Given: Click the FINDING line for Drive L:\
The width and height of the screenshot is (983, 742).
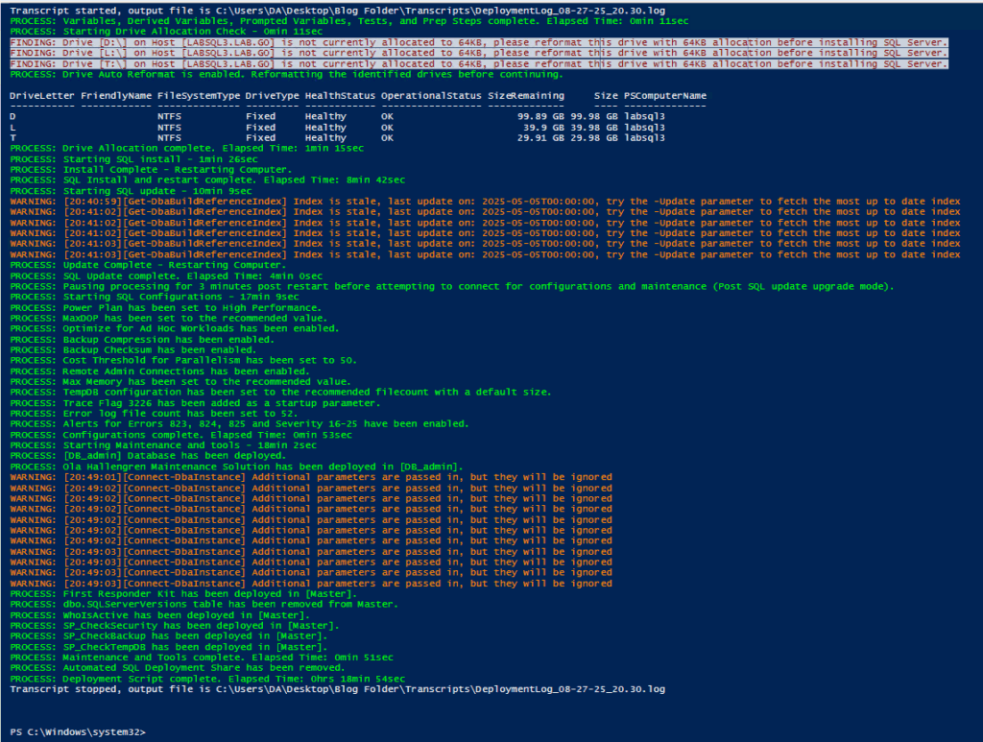Looking at the screenshot, I should [x=384, y=52].
